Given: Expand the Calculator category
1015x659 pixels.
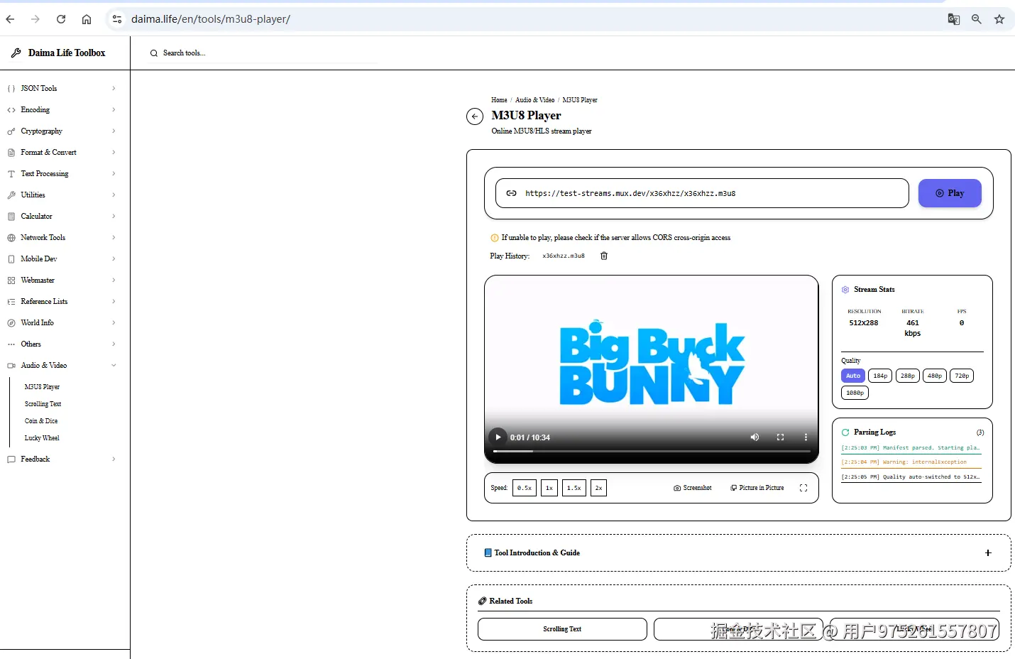Looking at the screenshot, I should (x=62, y=217).
